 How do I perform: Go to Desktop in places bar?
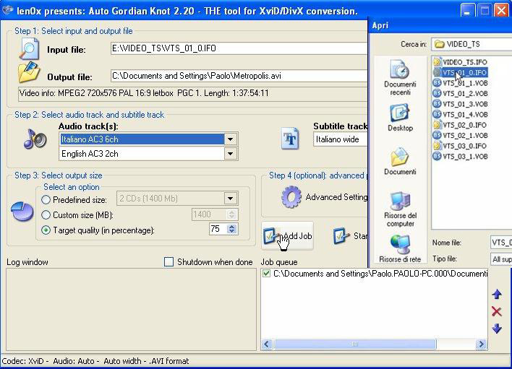(x=399, y=118)
